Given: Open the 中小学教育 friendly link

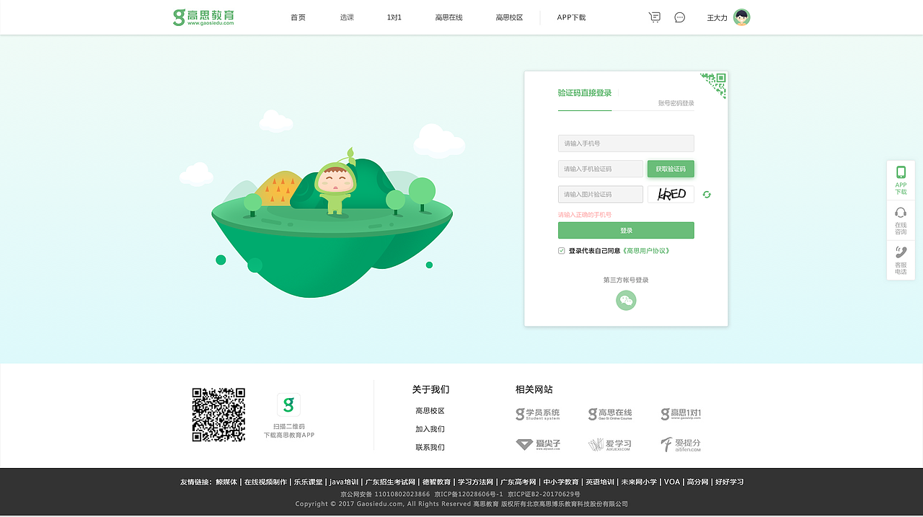Looking at the screenshot, I should click(x=561, y=482).
